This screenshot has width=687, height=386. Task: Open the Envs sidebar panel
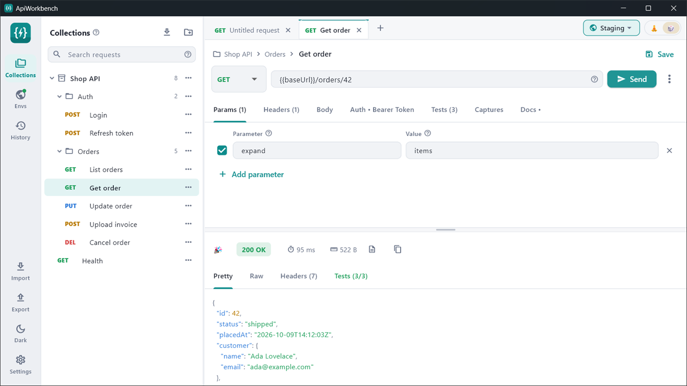pyautogui.click(x=20, y=99)
